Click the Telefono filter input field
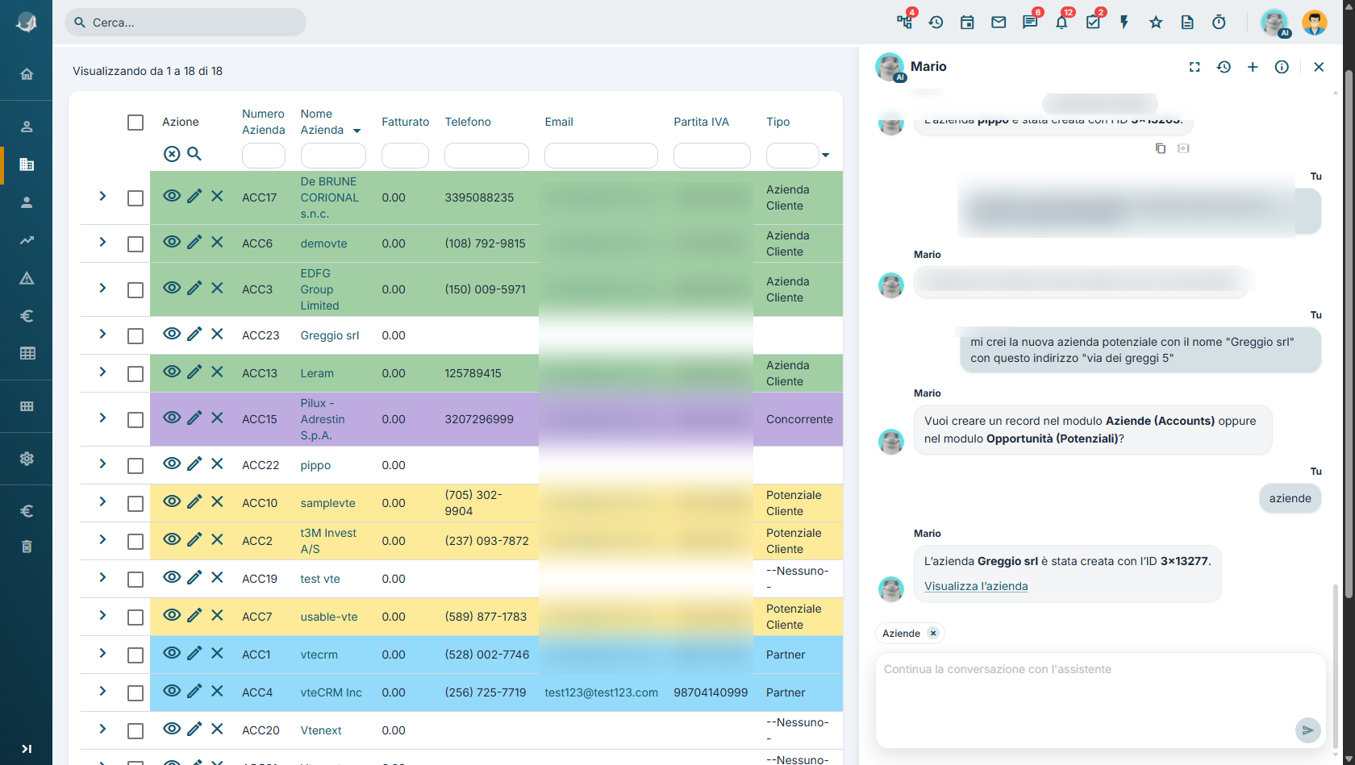1355x765 pixels. coord(486,155)
